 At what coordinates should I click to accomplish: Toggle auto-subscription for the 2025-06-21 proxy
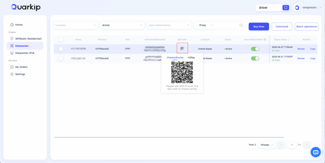click(x=255, y=58)
